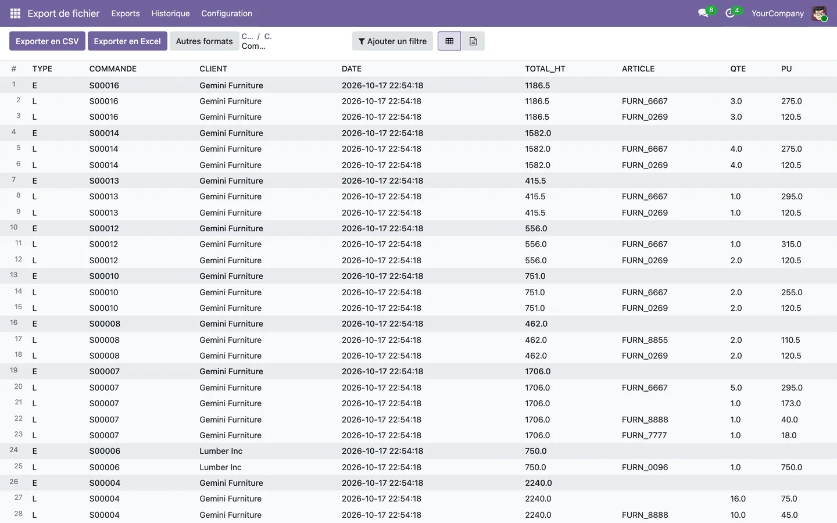Click quantity 16.0 in row 27
This screenshot has height=523, width=837.
point(738,499)
